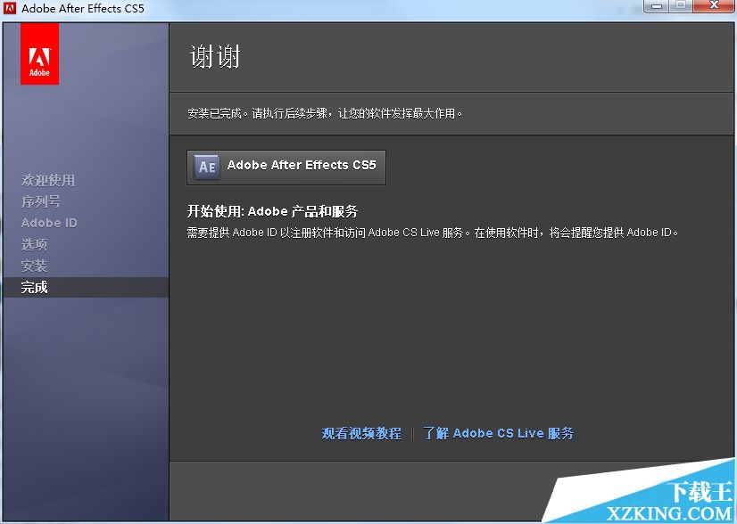The width and height of the screenshot is (737, 524).
Task: Click the disabled maximize window button
Action: point(681,5)
